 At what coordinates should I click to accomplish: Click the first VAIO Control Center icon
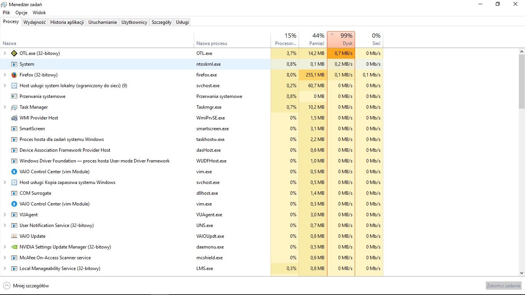tap(14, 172)
